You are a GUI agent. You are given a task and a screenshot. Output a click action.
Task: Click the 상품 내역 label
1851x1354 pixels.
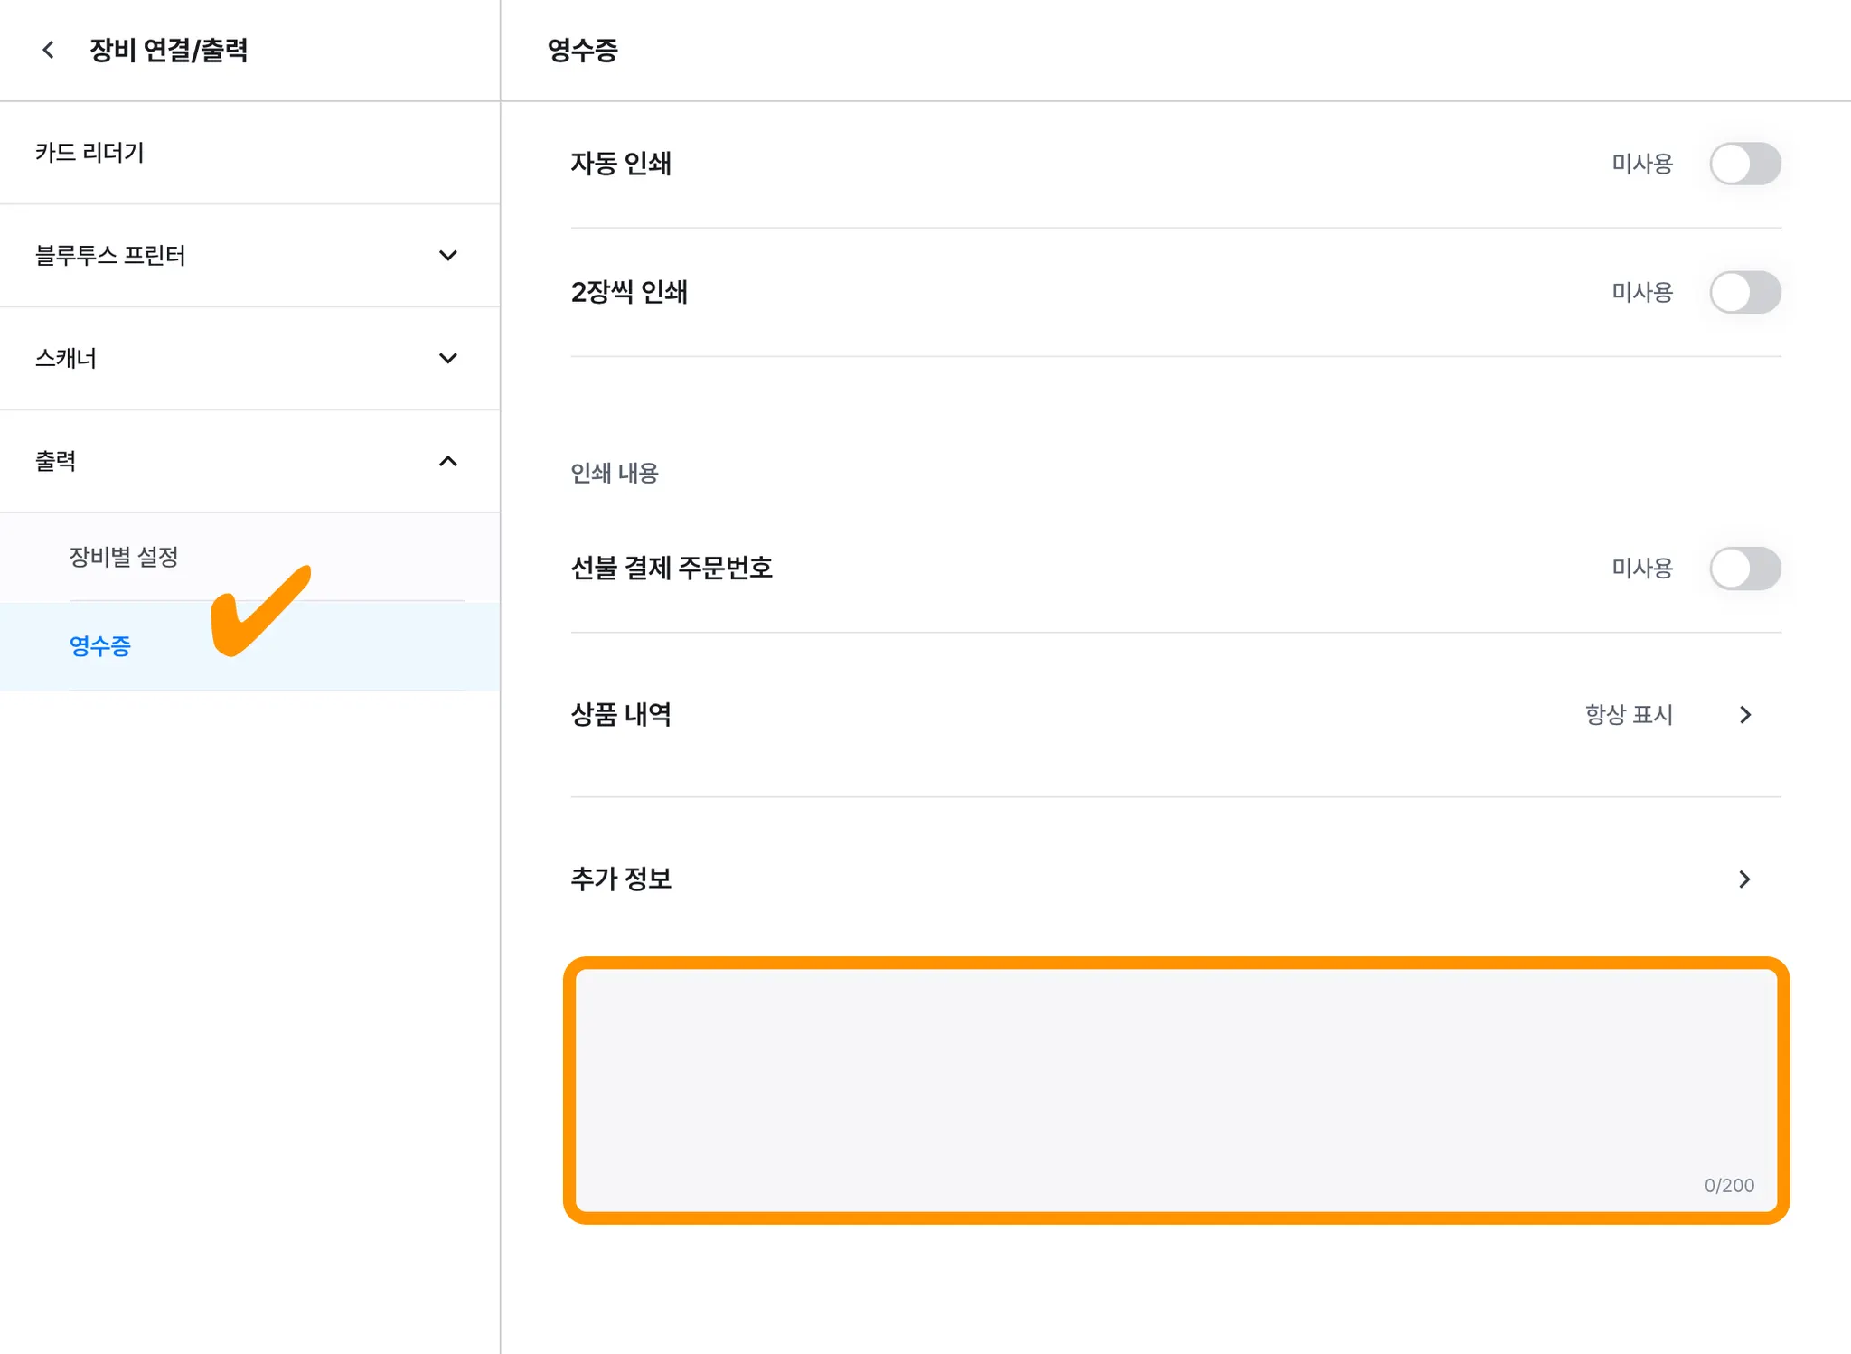click(x=621, y=715)
